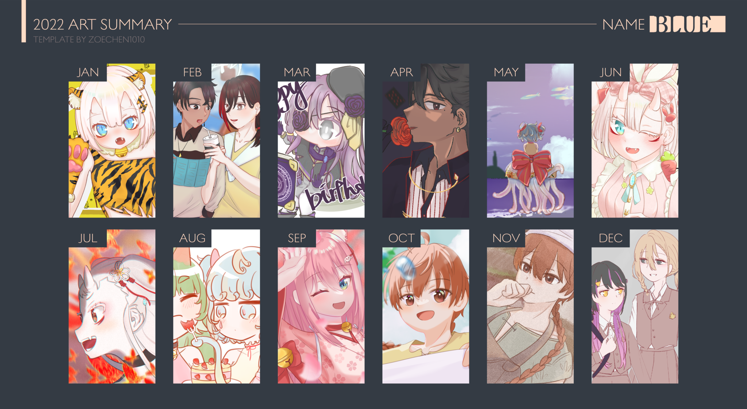Click the MAY month label

tap(506, 72)
